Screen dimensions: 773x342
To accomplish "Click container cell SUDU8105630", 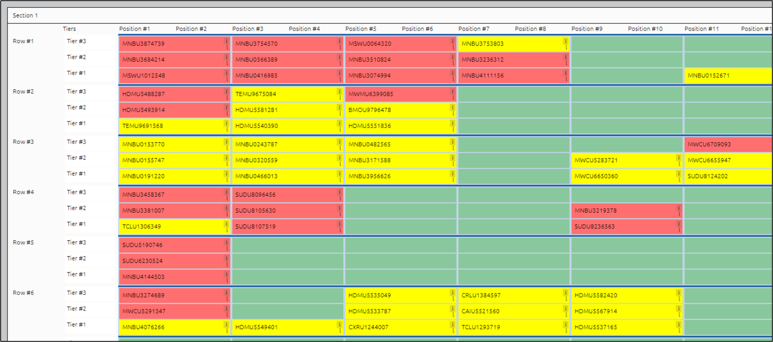I will click(x=288, y=211).
